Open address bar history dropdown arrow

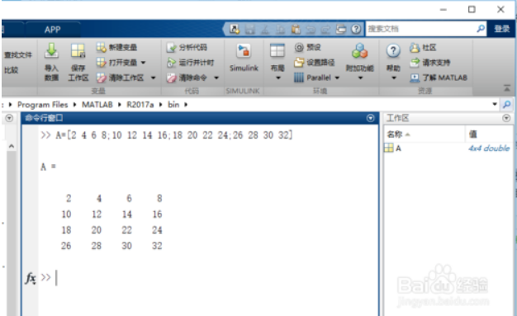495,104
